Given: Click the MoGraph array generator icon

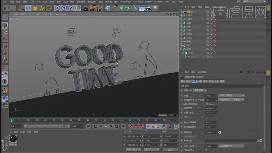Looking at the screenshot, I should point(129,8).
